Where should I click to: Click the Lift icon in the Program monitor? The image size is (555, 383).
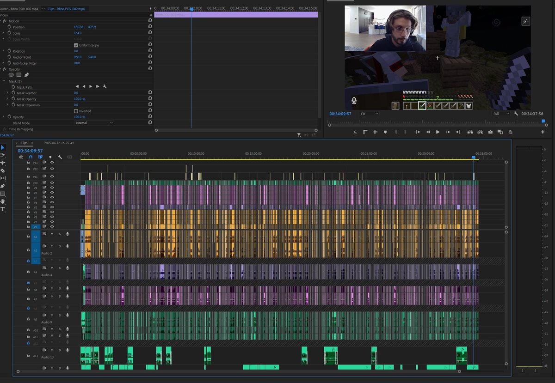(x=470, y=132)
